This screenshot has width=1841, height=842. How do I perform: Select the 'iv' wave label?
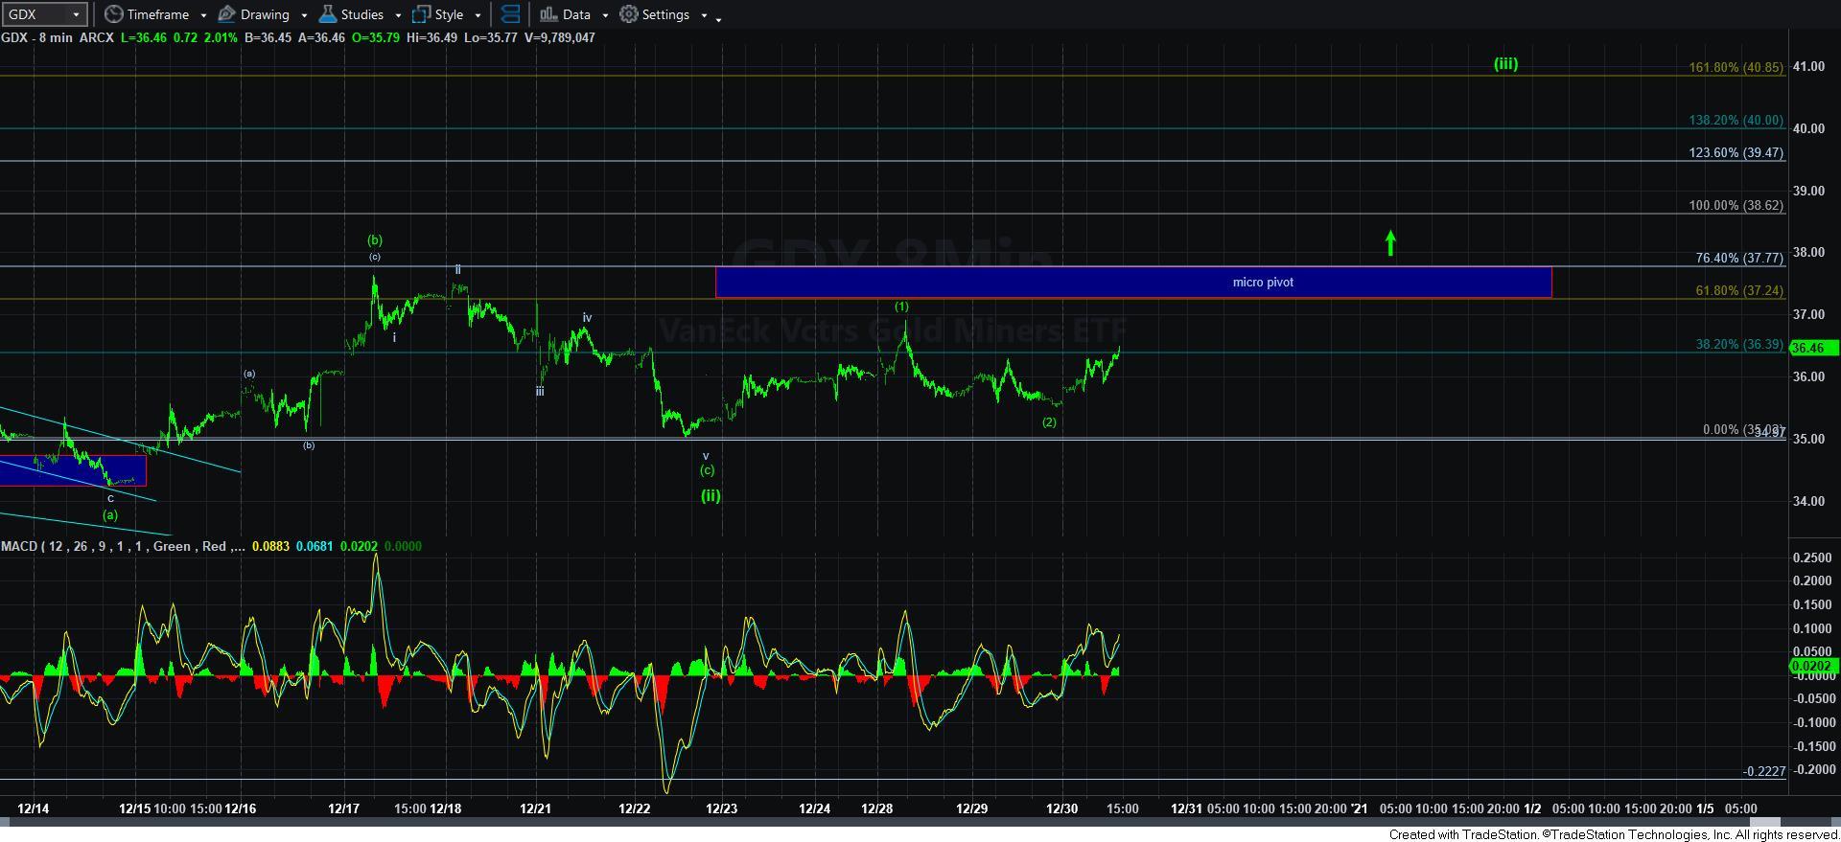(x=587, y=318)
